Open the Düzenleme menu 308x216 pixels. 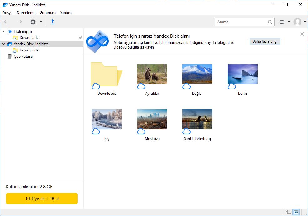click(x=26, y=13)
